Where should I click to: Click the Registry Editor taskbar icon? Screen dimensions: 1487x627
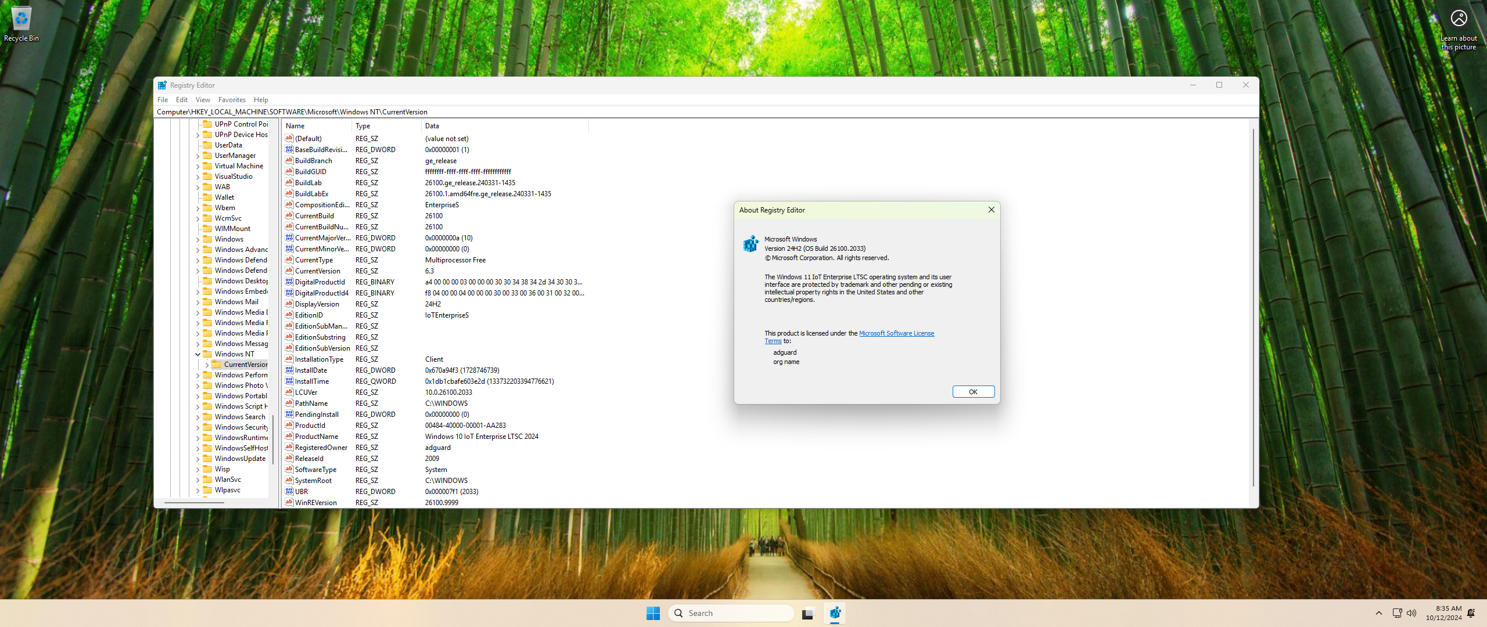tap(835, 613)
